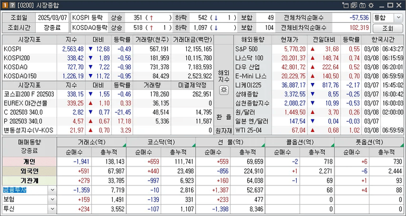This screenshot has height=216, width=406.
Task: Select the 심천종합지수 row
Action: tap(319, 103)
